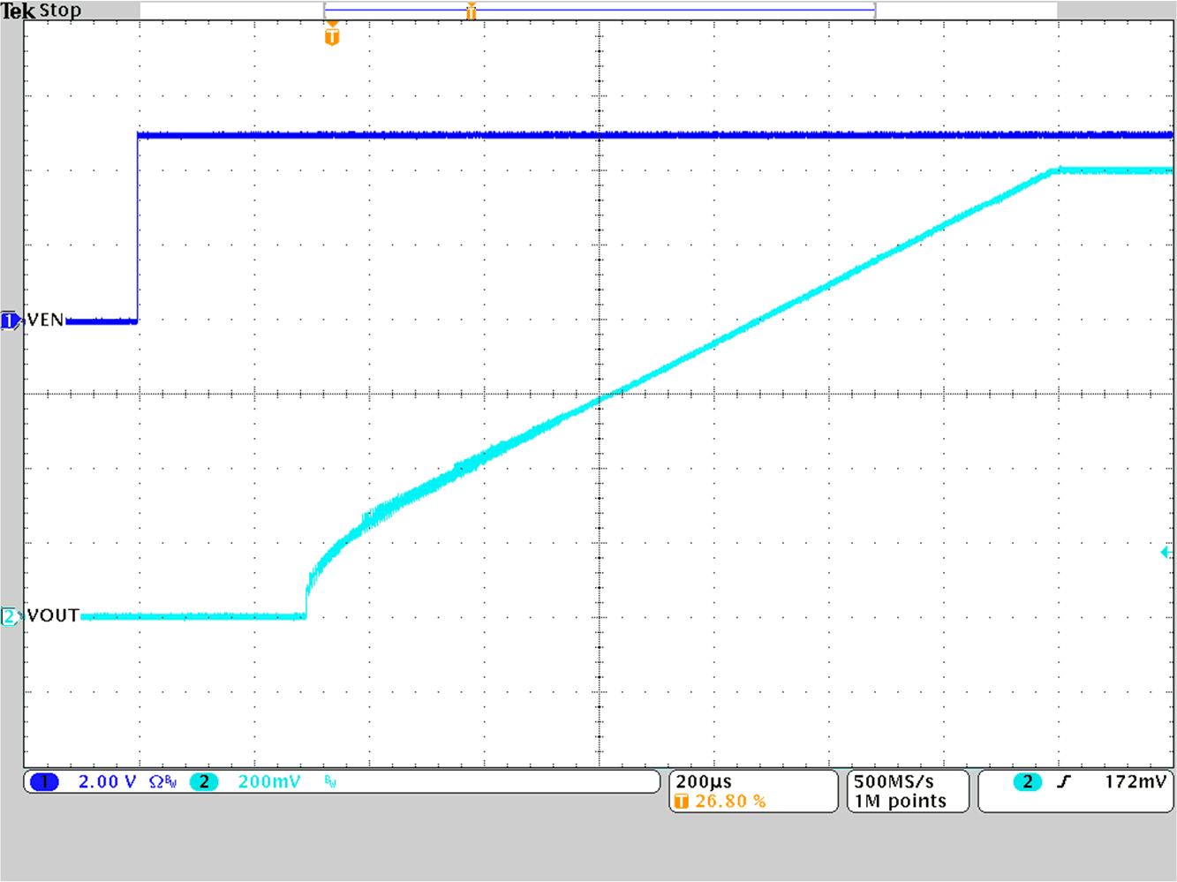The height and width of the screenshot is (882, 1177).
Task: Toggle Channel 2 display via its numbered badge
Action: (204, 781)
